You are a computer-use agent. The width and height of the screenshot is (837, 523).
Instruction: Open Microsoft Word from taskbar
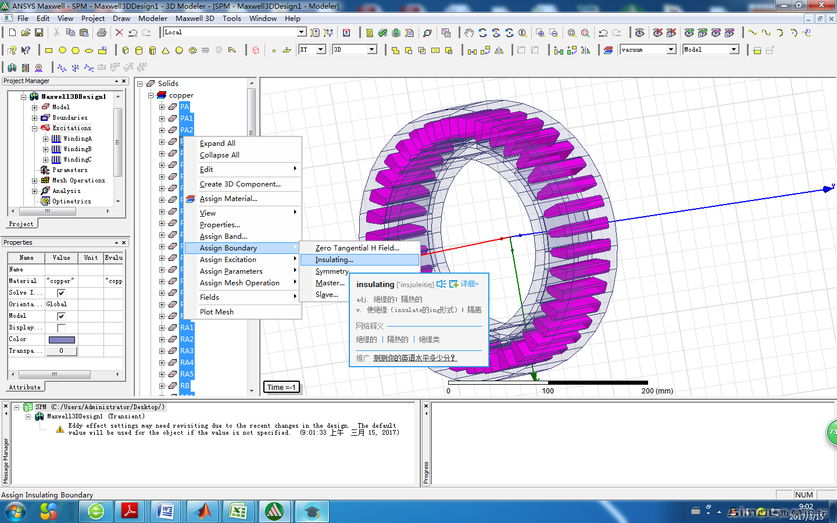coord(166,512)
